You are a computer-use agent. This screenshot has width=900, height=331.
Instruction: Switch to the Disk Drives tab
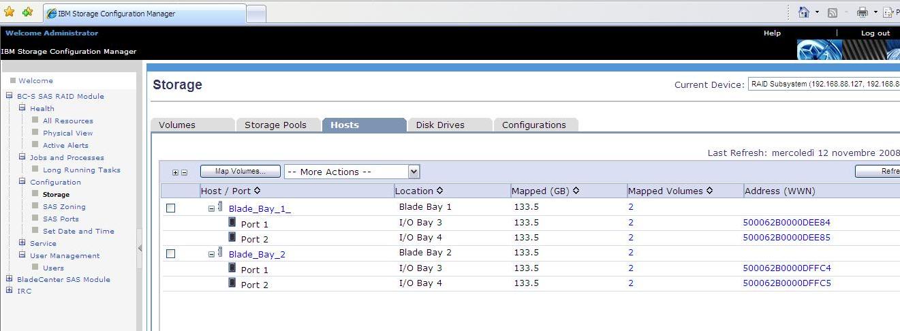[450, 125]
